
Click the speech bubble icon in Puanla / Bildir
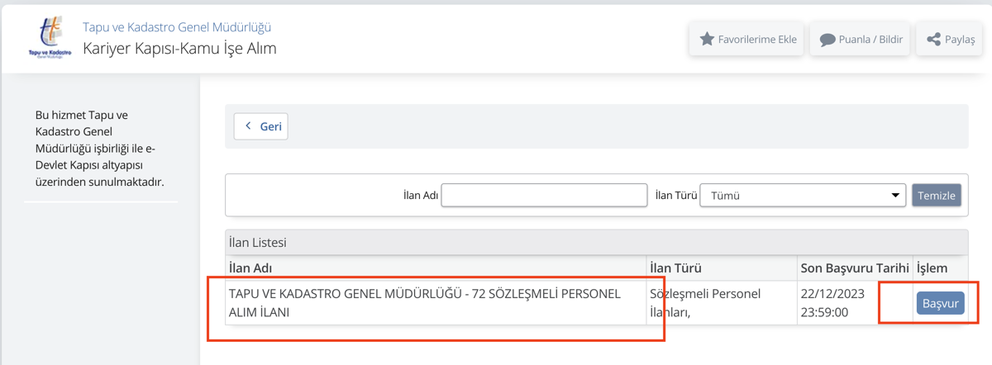pyautogui.click(x=827, y=40)
